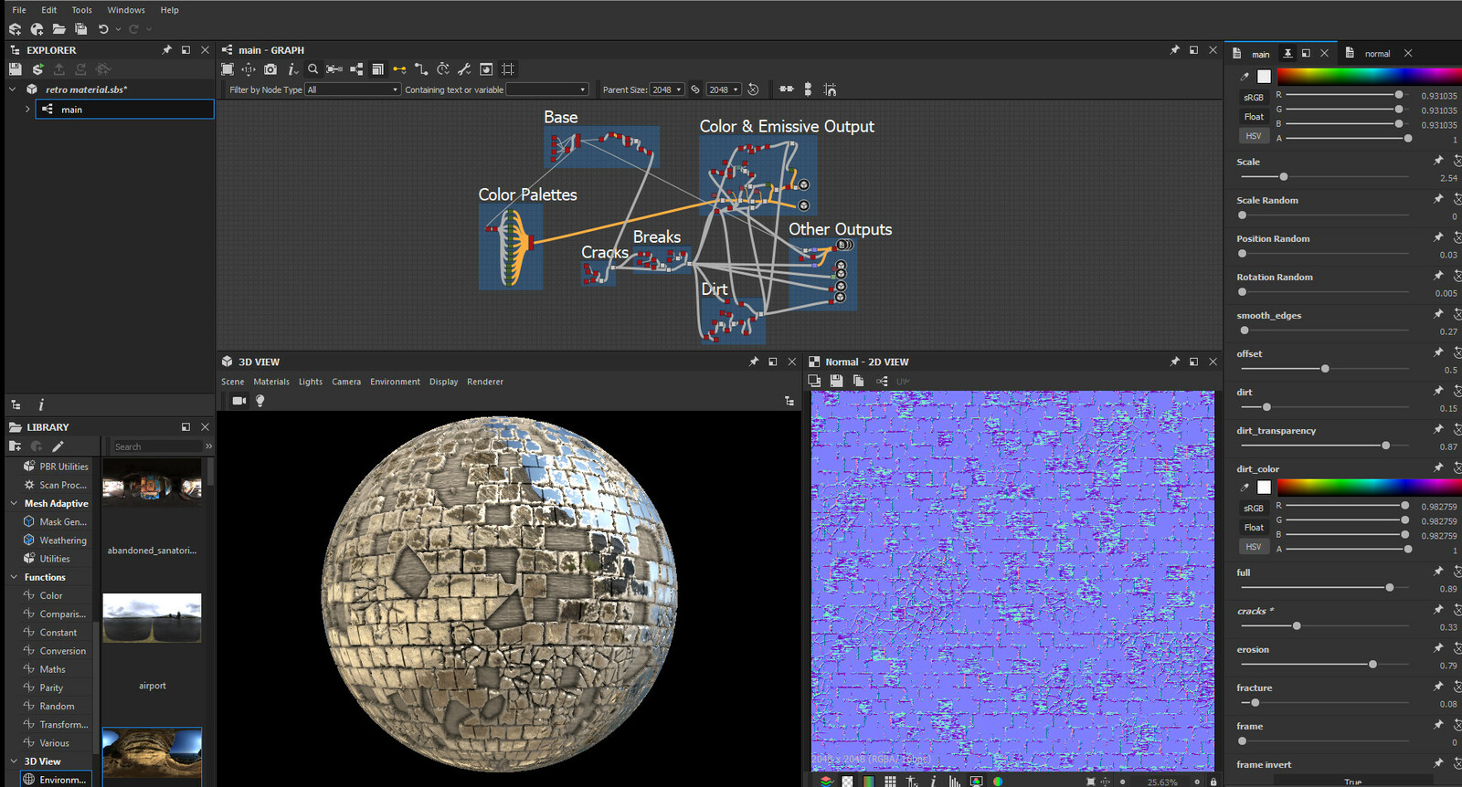1462x787 pixels.
Task: Select PBR Utilities library category
Action: (x=64, y=467)
